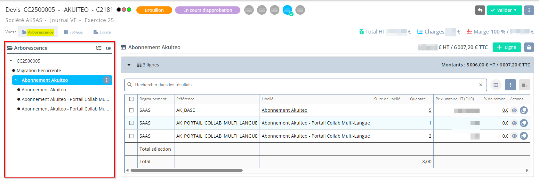The width and height of the screenshot is (539, 182).
Task: Check the row checkbox for quantity 1 line
Action: point(131,123)
